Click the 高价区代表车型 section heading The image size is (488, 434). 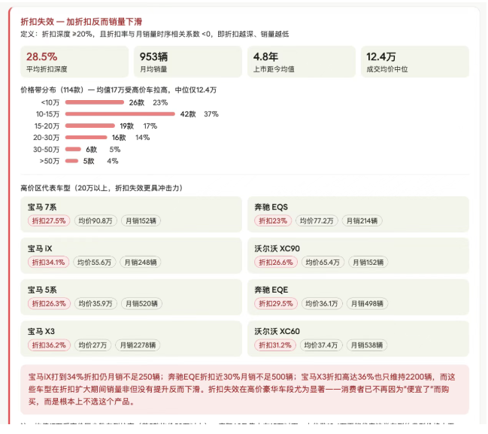102,188
